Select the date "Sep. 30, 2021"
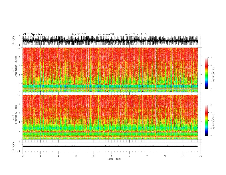226x175 pixels. pyautogui.click(x=80, y=34)
